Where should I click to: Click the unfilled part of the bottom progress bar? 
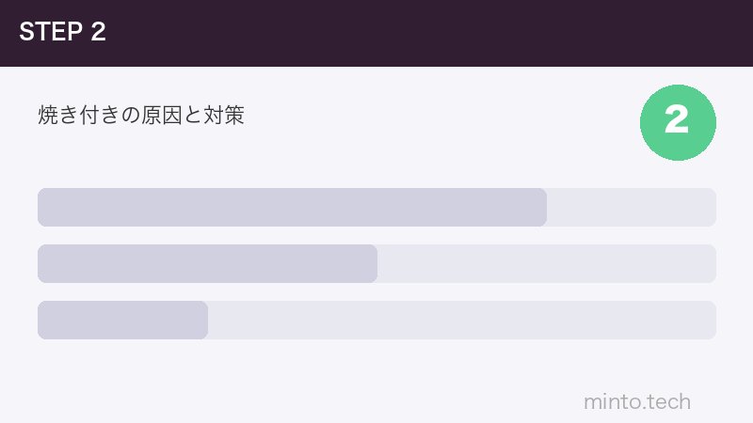(461, 320)
